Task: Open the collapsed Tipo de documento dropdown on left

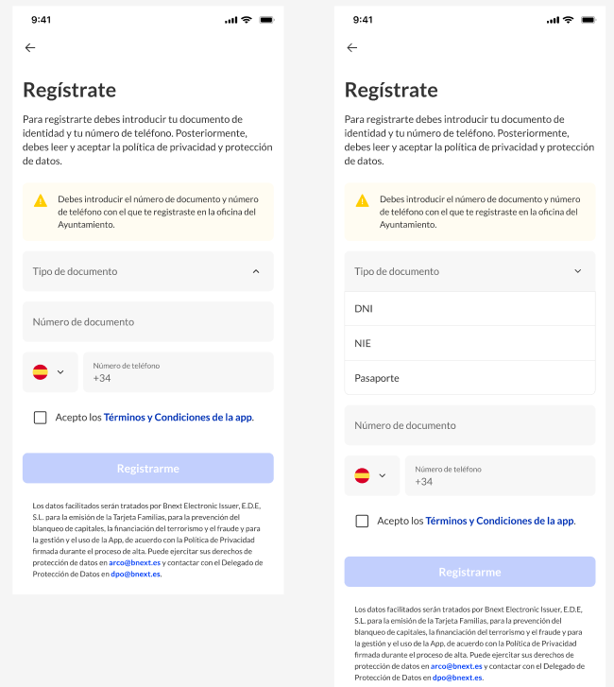Action: coord(148,271)
